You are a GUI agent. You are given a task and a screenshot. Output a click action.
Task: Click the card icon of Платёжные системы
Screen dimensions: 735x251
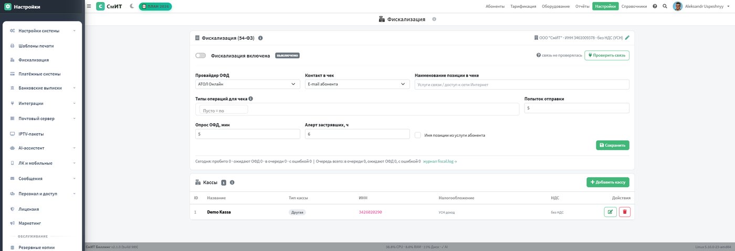[12, 74]
